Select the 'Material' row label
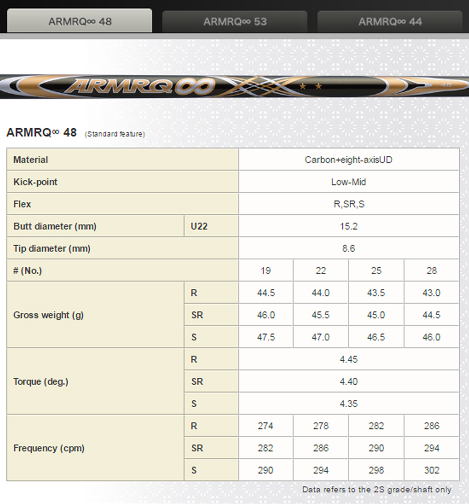Screen dimensions: 469x504 tap(31, 160)
